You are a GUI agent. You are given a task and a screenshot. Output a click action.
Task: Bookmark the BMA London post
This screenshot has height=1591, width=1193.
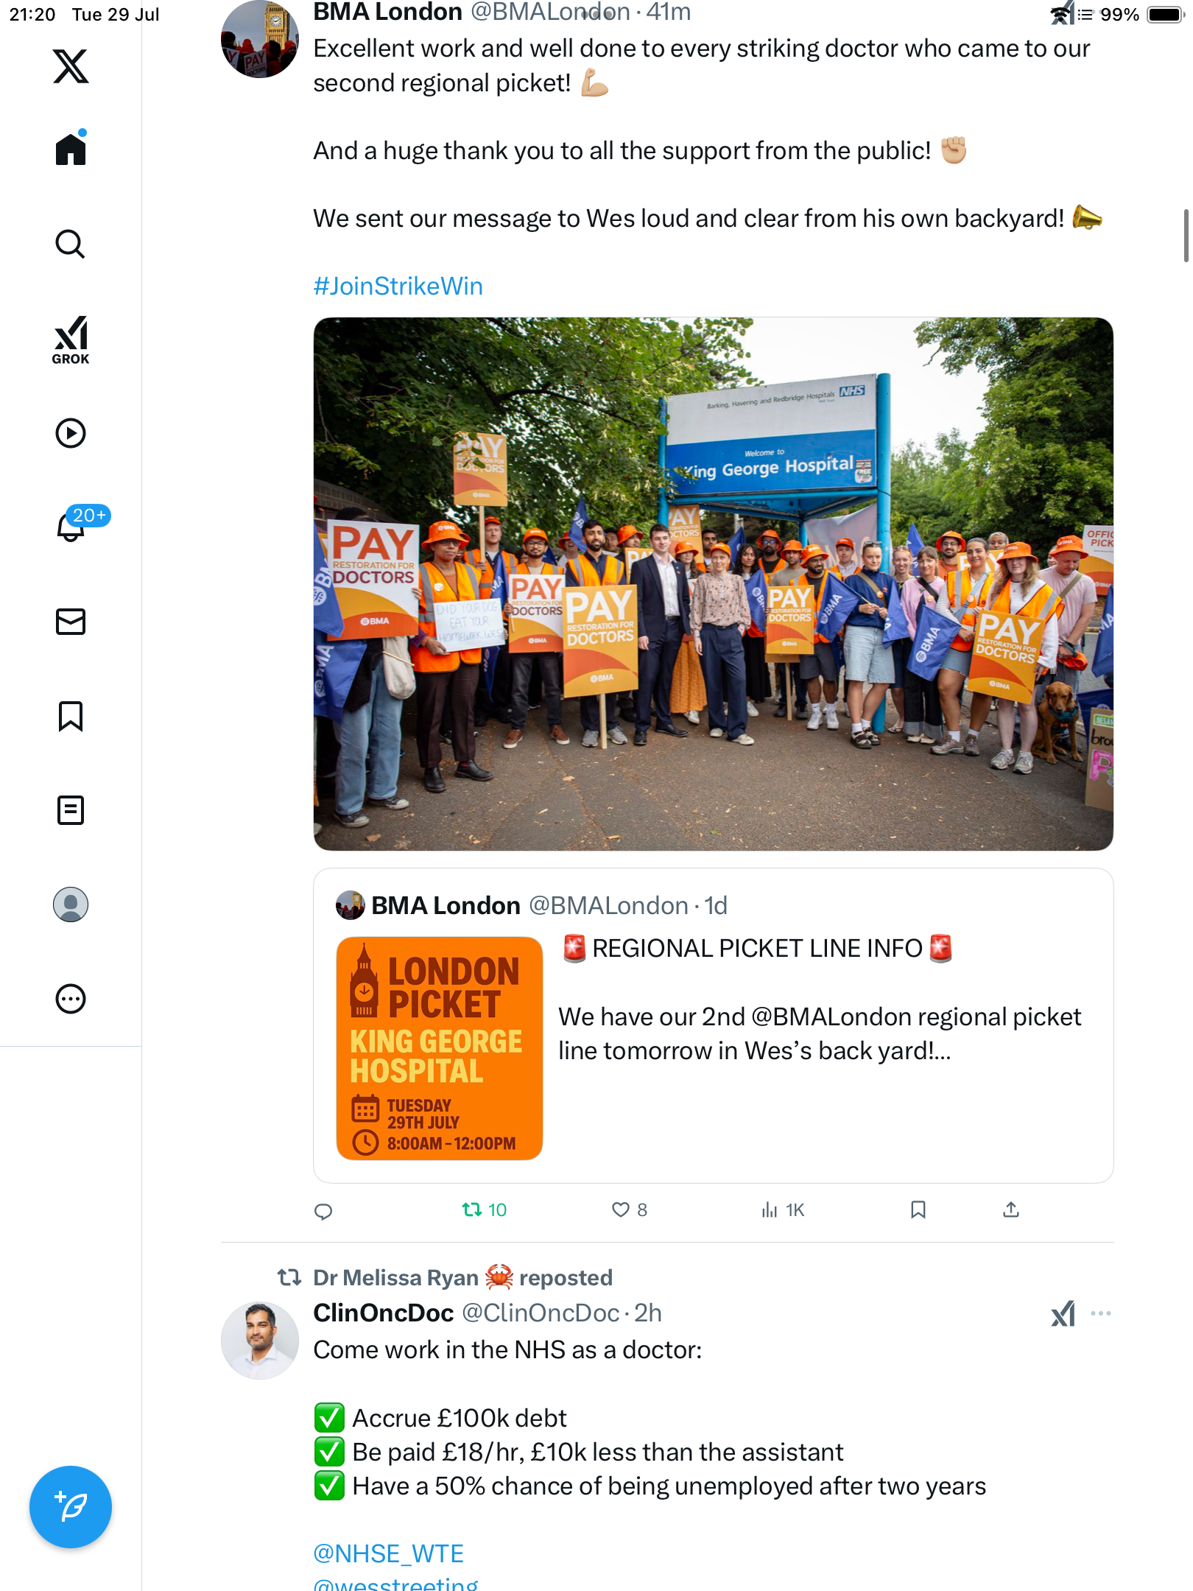pyautogui.click(x=918, y=1209)
